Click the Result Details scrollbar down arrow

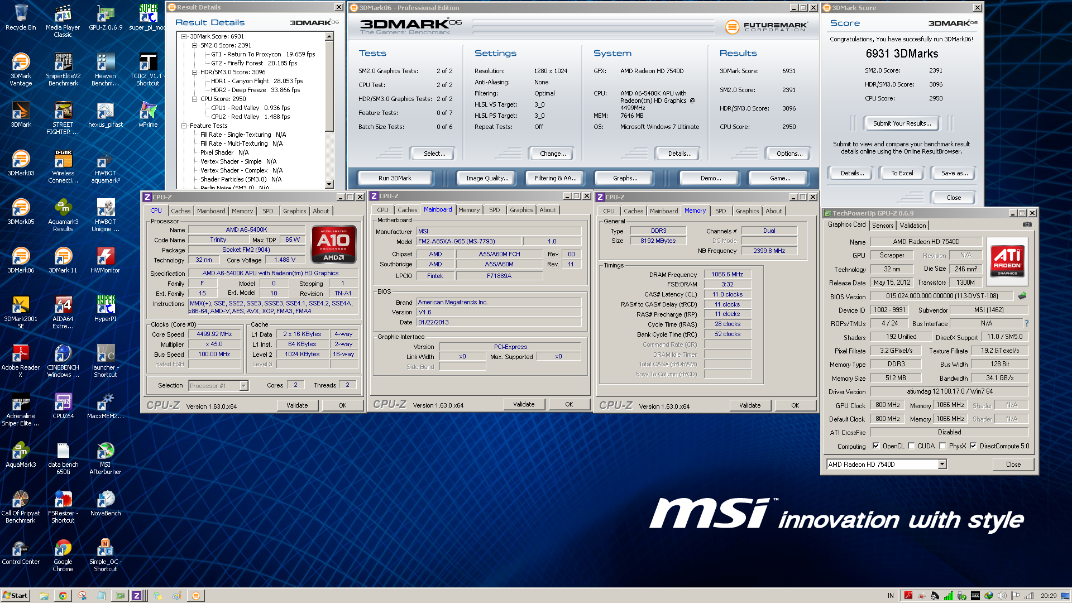(x=329, y=184)
